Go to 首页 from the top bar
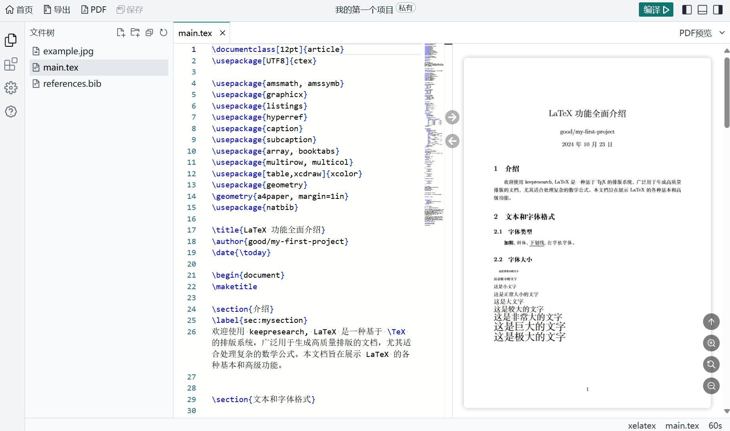730x431 pixels. (x=19, y=9)
